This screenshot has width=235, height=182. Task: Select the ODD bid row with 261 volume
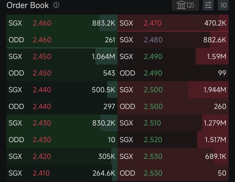[x=62, y=40]
